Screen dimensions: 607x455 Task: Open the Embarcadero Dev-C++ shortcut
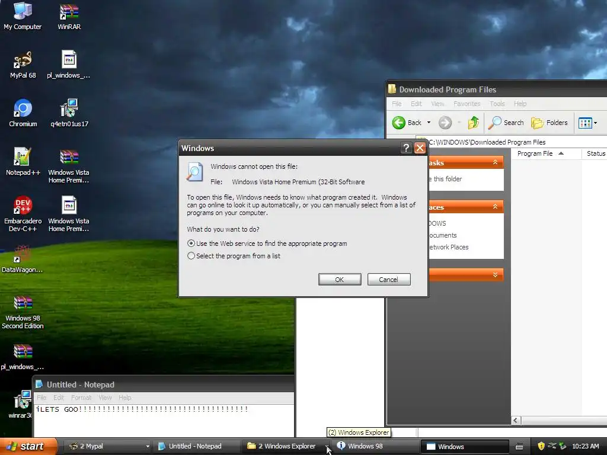[23, 214]
